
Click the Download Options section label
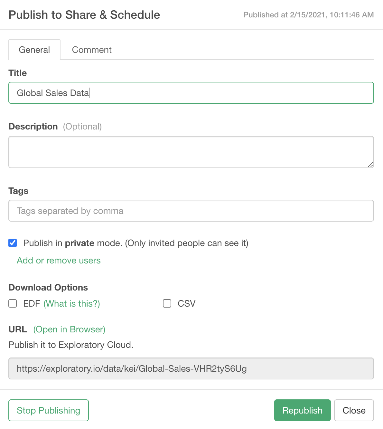coord(48,287)
